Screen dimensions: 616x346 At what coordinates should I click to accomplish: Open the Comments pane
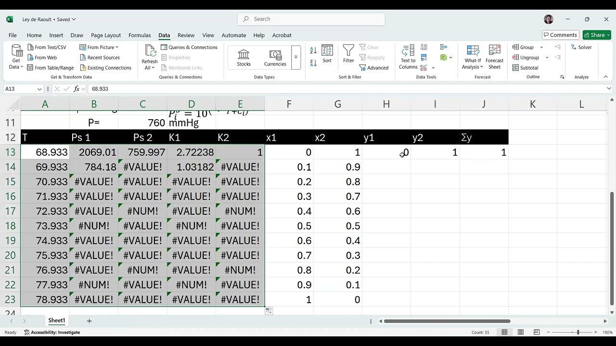tap(560, 35)
